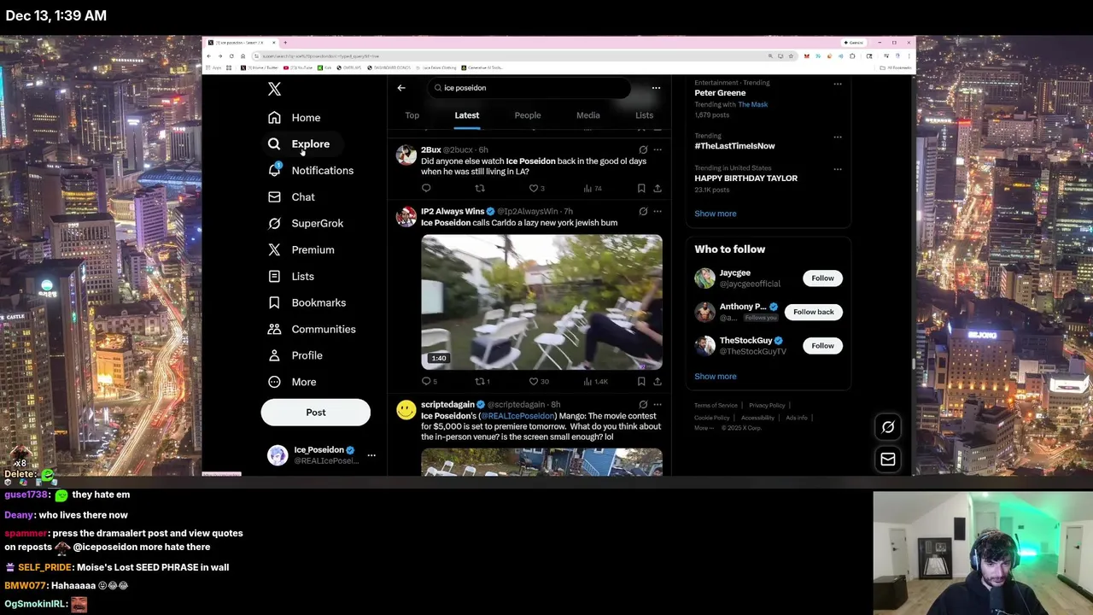Click the X logo at top of sidebar
Image resolution: width=1093 pixels, height=615 pixels.
[x=274, y=89]
